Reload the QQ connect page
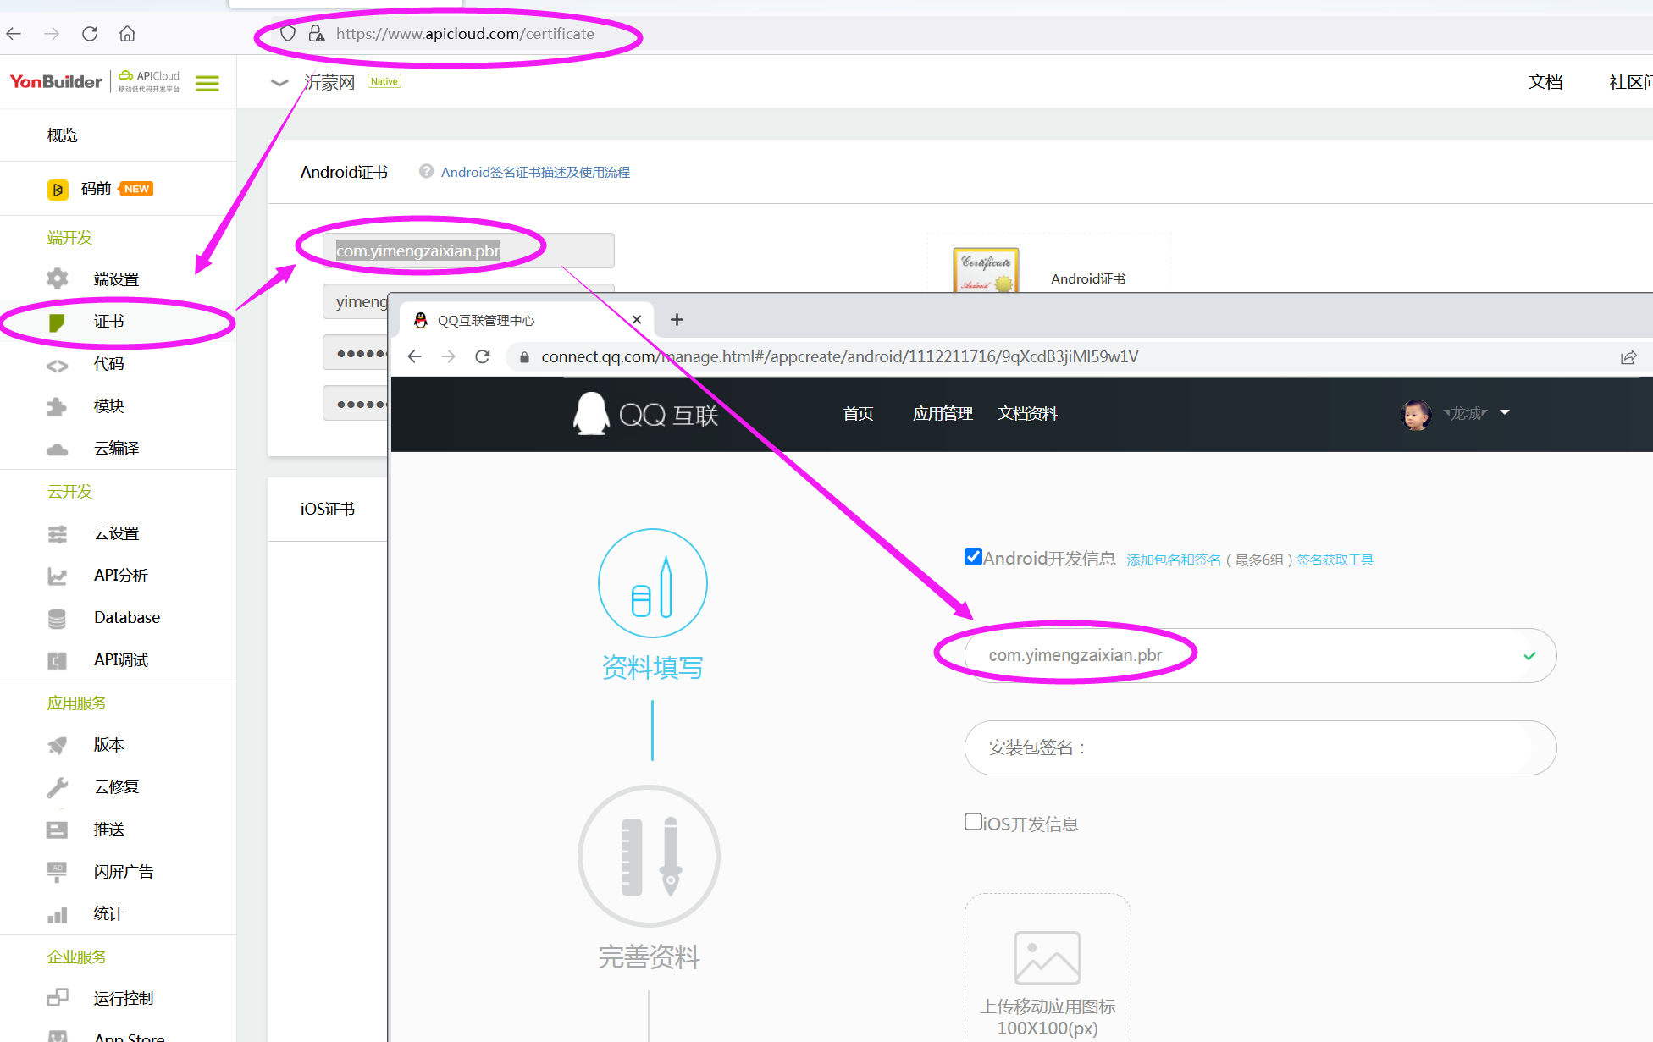 click(x=483, y=357)
